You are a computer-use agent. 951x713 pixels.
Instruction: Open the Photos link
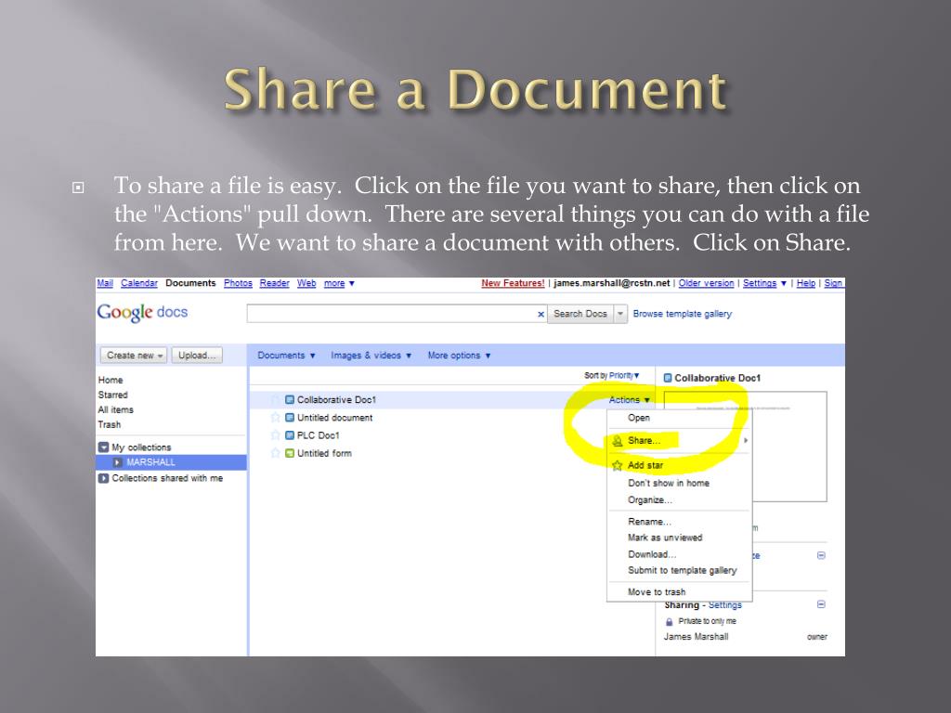[x=238, y=283]
